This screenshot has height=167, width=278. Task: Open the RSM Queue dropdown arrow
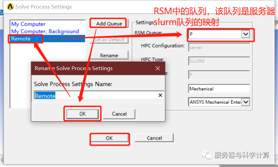[x=246, y=34]
